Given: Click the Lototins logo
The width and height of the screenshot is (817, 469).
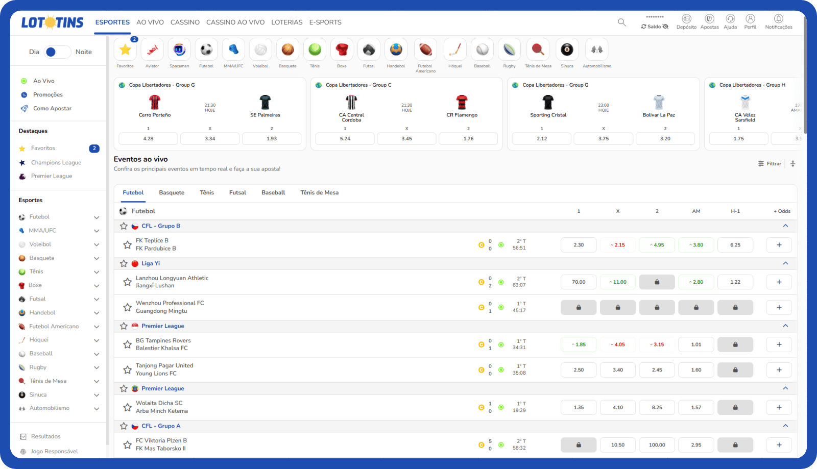Looking at the screenshot, I should click(x=52, y=22).
